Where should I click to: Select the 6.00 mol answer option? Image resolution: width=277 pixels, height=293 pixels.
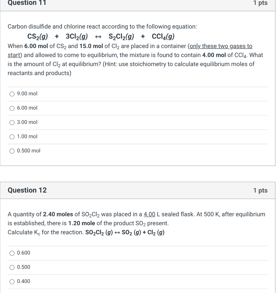pos(12,108)
